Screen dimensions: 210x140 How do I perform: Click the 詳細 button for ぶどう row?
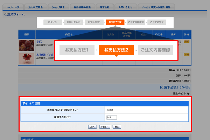186,42
